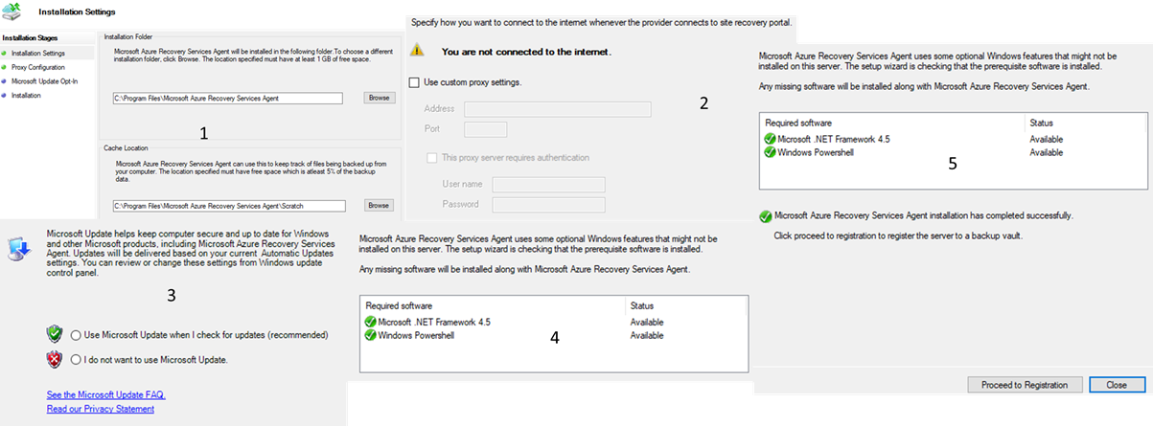
Task: Click Required software header in panel numbered 4
Action: (398, 305)
